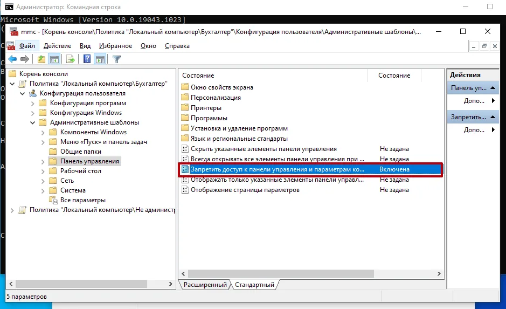Collapse the Административные шаблоны node
506x309 pixels.
click(x=33, y=123)
